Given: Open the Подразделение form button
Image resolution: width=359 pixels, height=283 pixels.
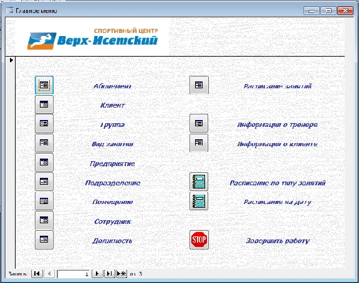Looking at the screenshot, I should 44,182.
